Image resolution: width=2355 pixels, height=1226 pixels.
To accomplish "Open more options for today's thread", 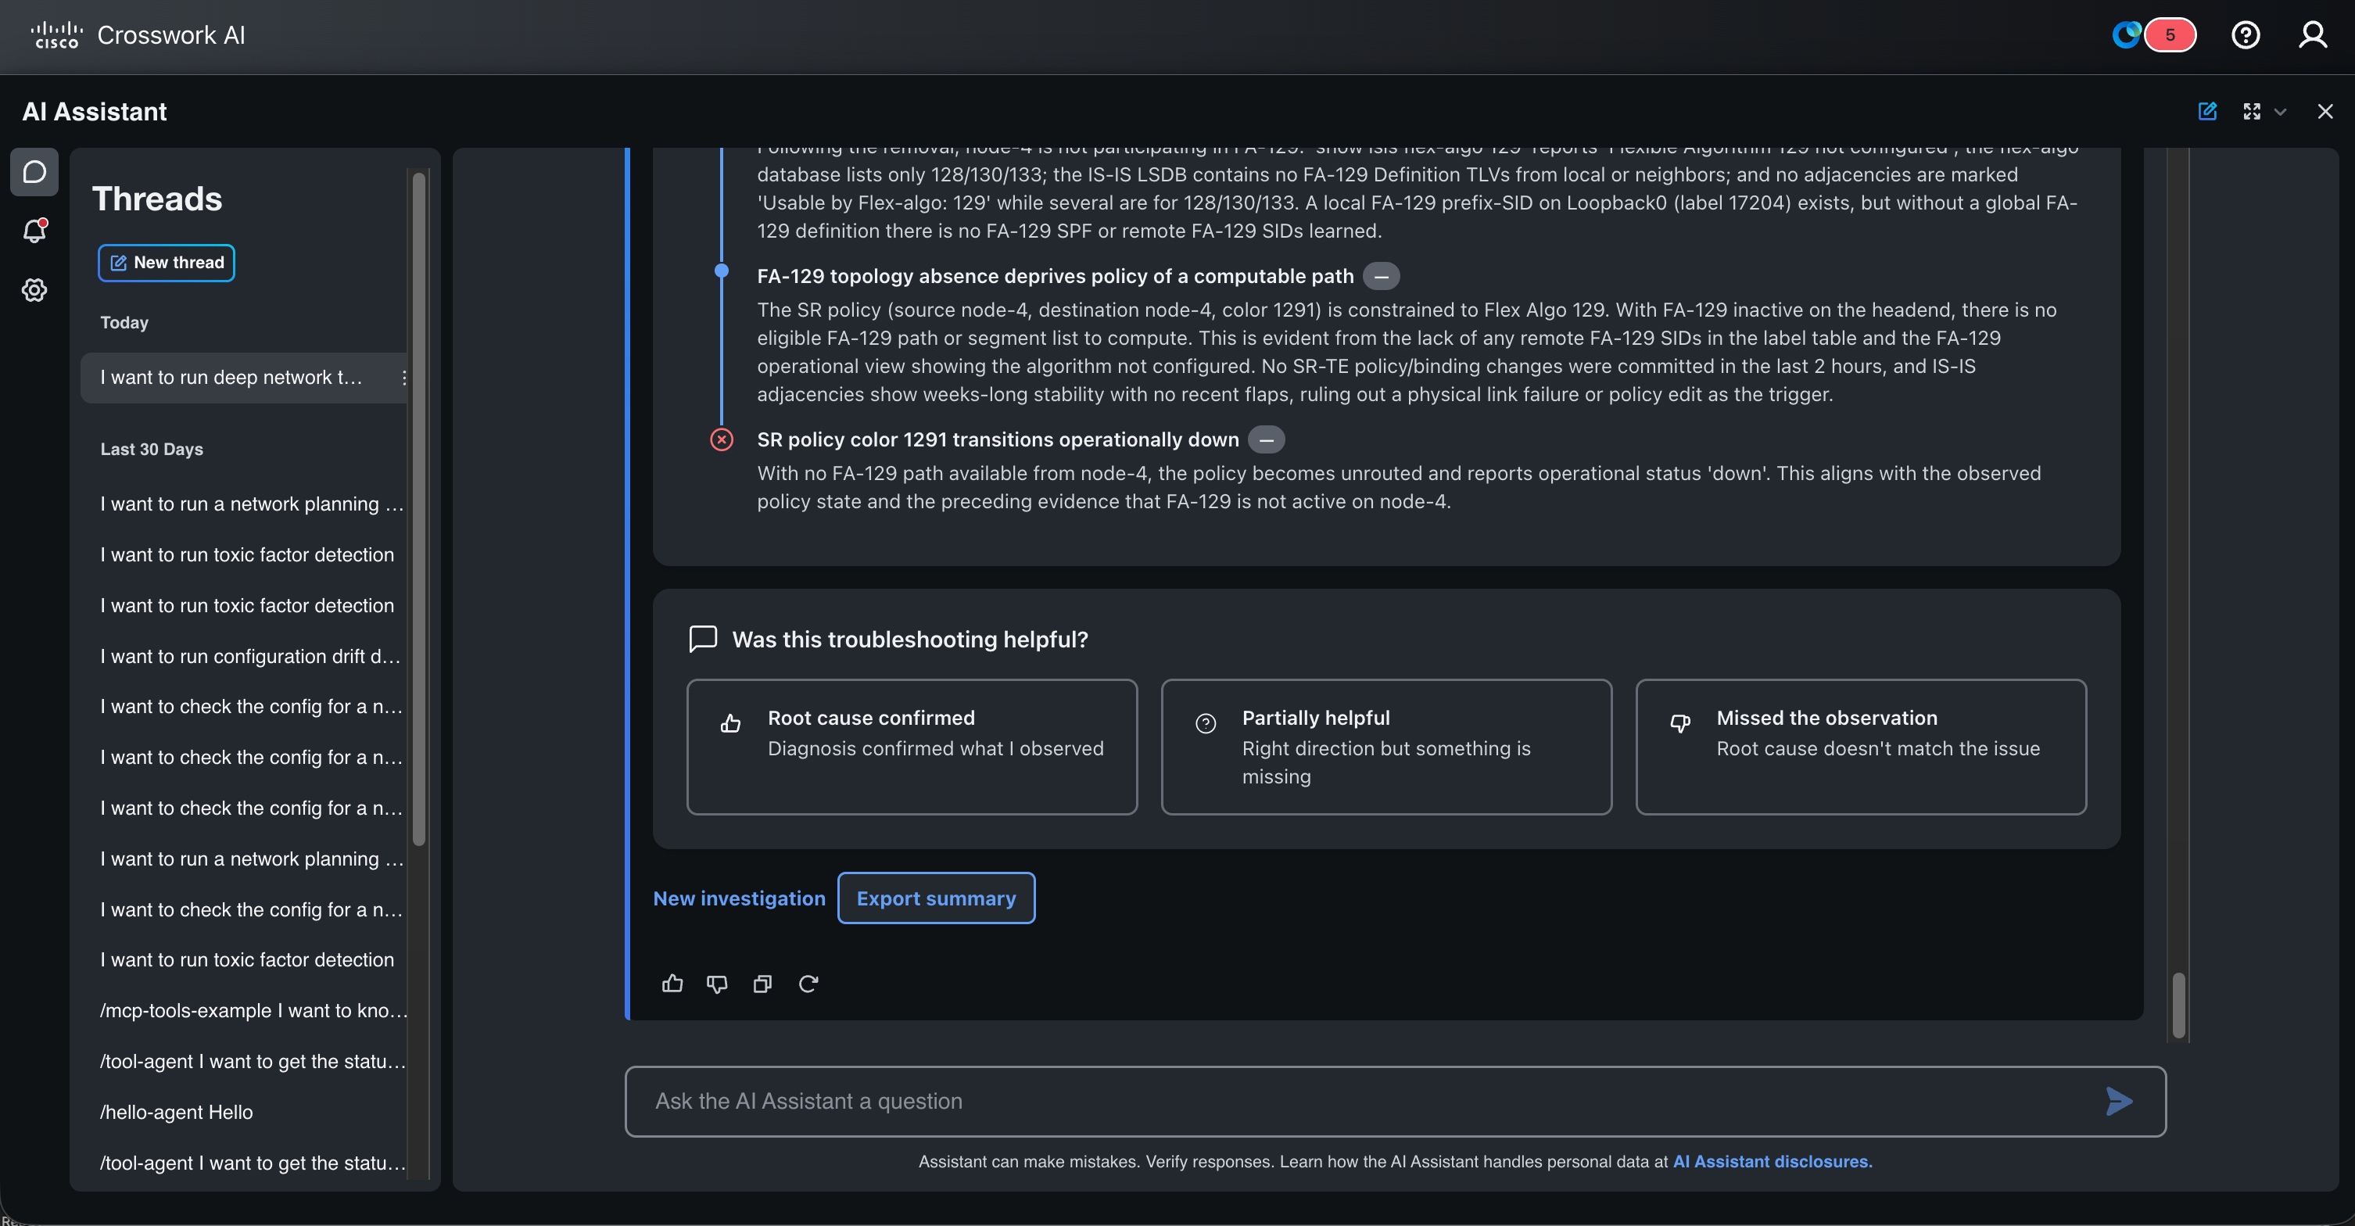I will coord(403,378).
